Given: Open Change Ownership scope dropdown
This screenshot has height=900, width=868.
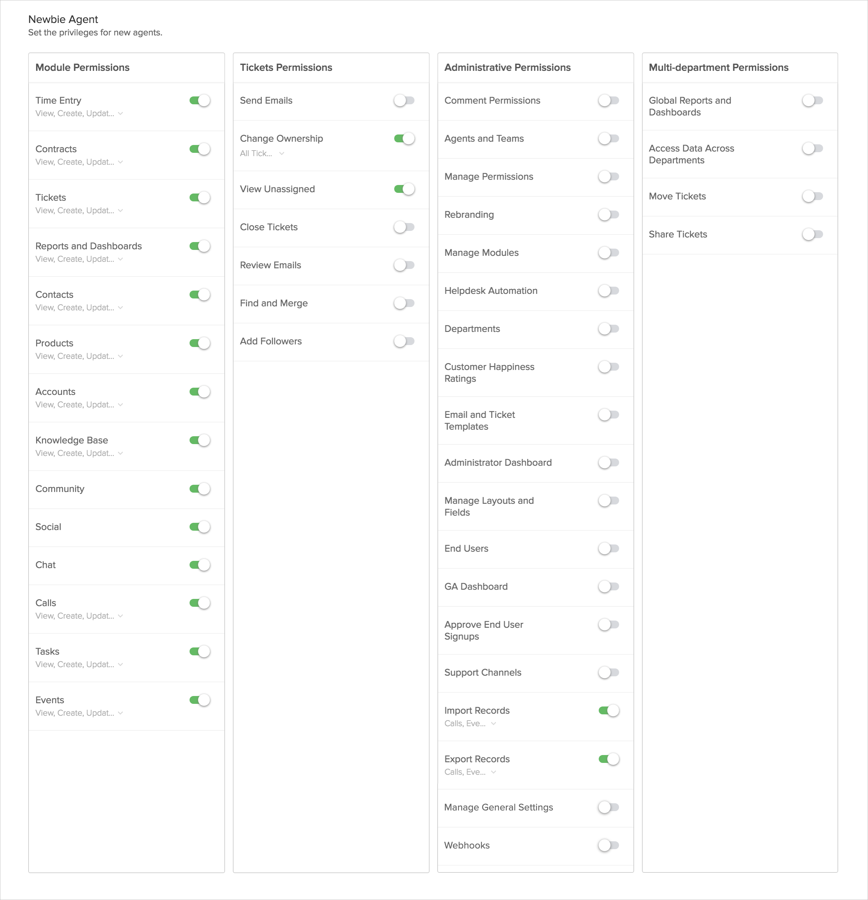Looking at the screenshot, I should (262, 154).
